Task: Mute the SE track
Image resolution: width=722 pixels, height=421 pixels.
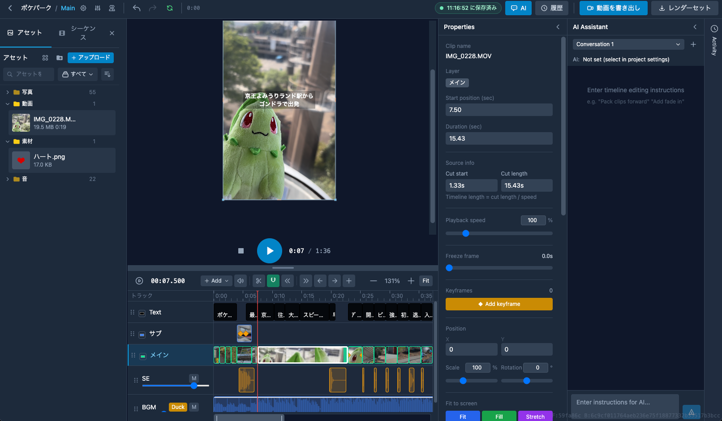Action: 194,378
